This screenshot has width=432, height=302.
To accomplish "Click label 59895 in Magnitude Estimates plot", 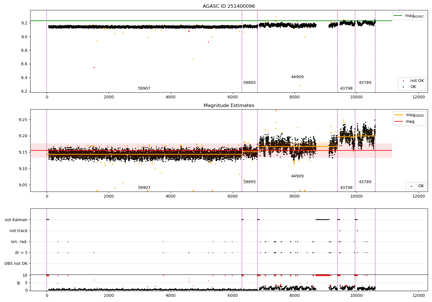I will (249, 182).
